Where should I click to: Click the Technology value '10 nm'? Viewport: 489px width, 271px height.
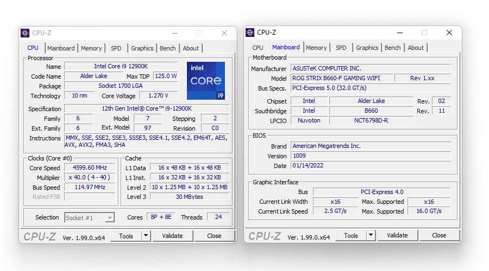[79, 95]
